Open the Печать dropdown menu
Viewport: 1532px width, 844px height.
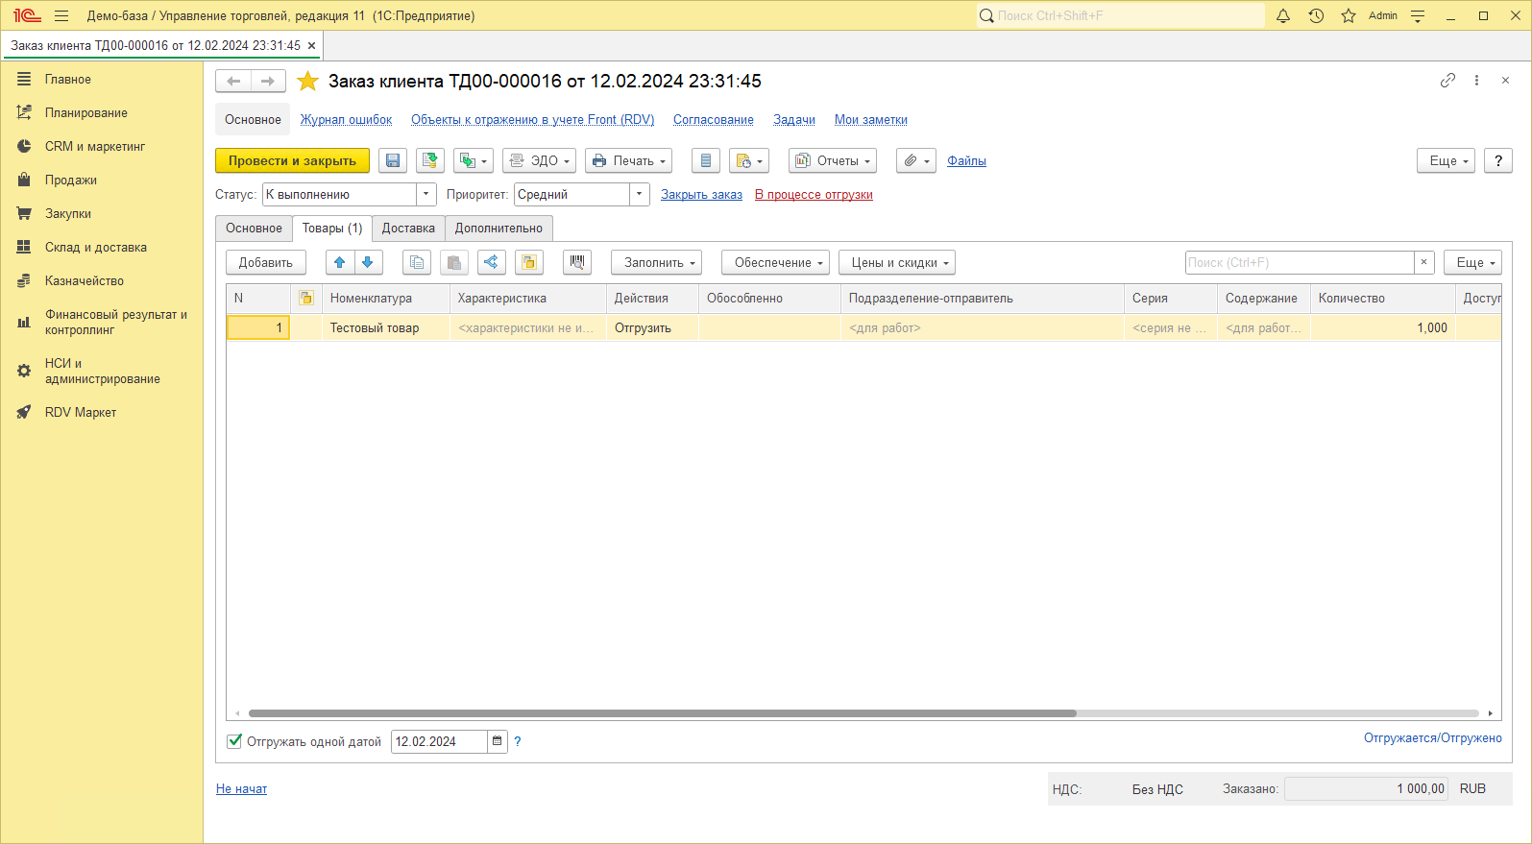(x=629, y=161)
